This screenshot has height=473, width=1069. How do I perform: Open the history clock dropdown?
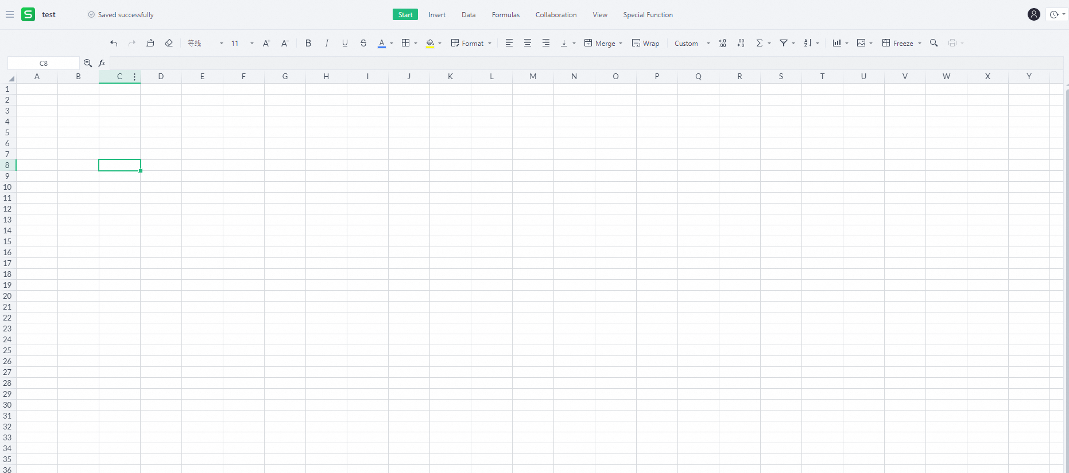pos(1058,14)
